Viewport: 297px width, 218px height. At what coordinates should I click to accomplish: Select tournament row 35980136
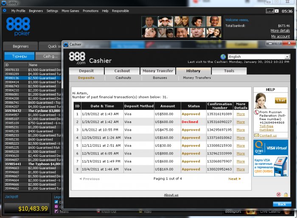pyautogui.click(x=33, y=78)
